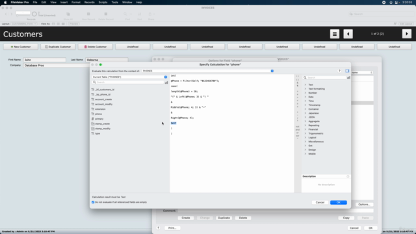Viewport: 416px width, 234px height.
Task: Open the Scripts menu
Action: 103,3
